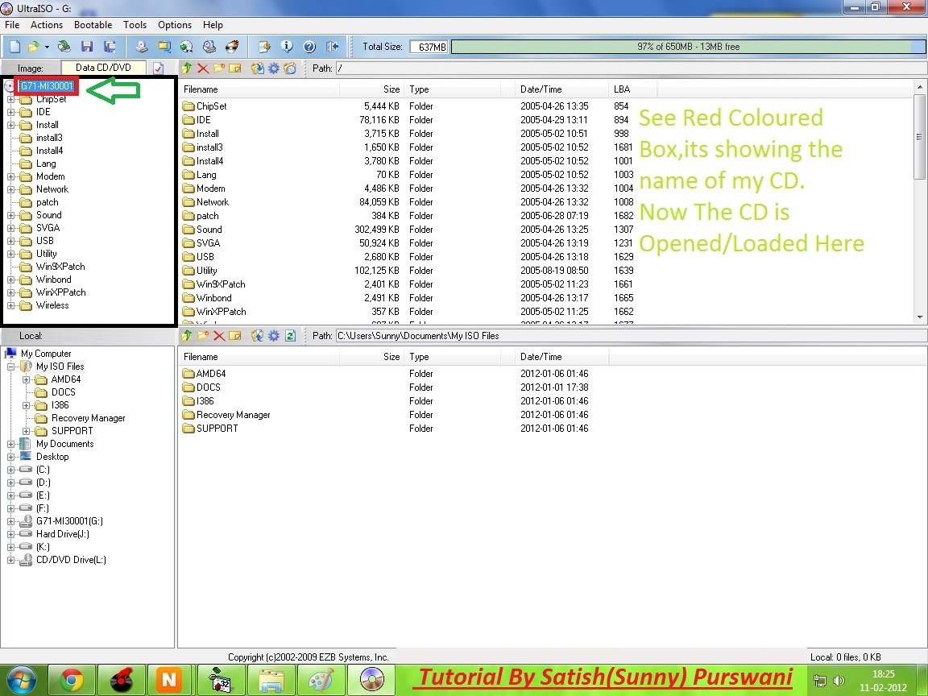This screenshot has width=928, height=696.
Task: Click the Up folder icon in image pane toolbar
Action: [x=186, y=68]
